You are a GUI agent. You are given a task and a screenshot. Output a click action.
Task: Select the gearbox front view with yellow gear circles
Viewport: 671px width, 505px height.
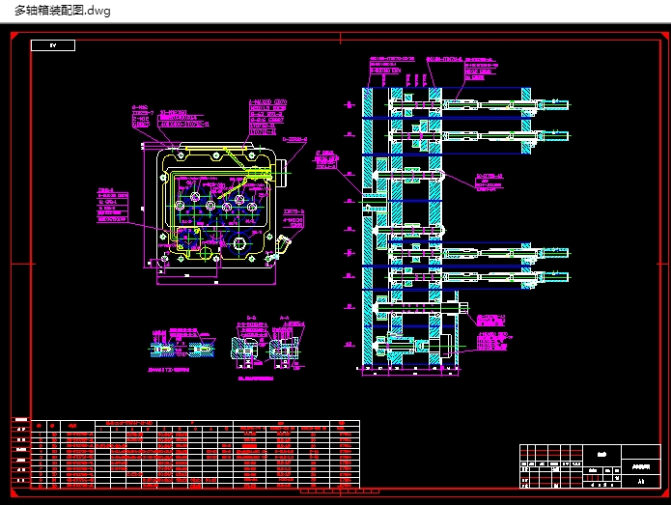click(x=214, y=203)
